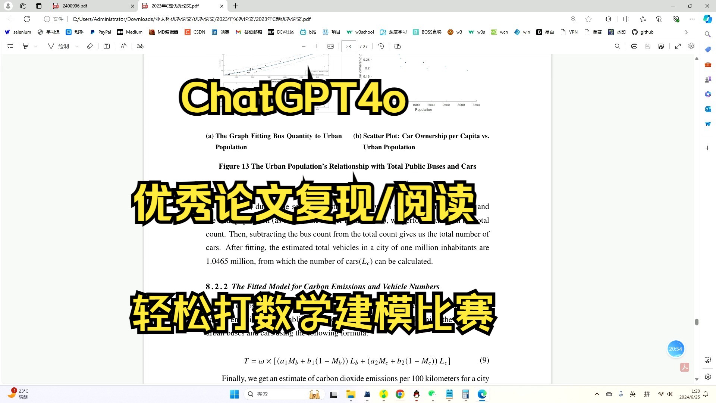
Task: Open the Copilot sidebar icon
Action: [707, 19]
